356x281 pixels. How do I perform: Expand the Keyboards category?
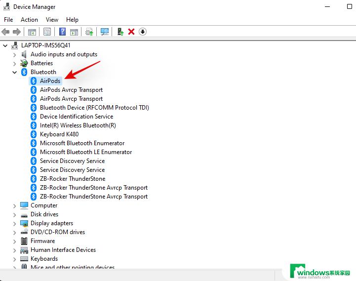pos(14,259)
